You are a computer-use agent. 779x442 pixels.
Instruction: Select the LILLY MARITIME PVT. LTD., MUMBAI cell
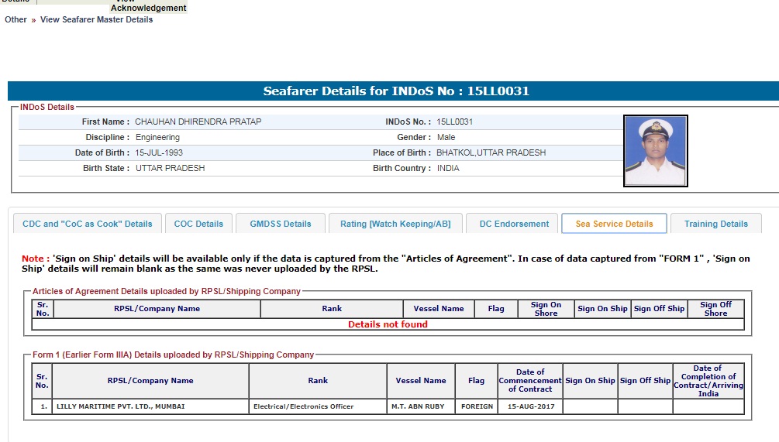pyautogui.click(x=120, y=406)
